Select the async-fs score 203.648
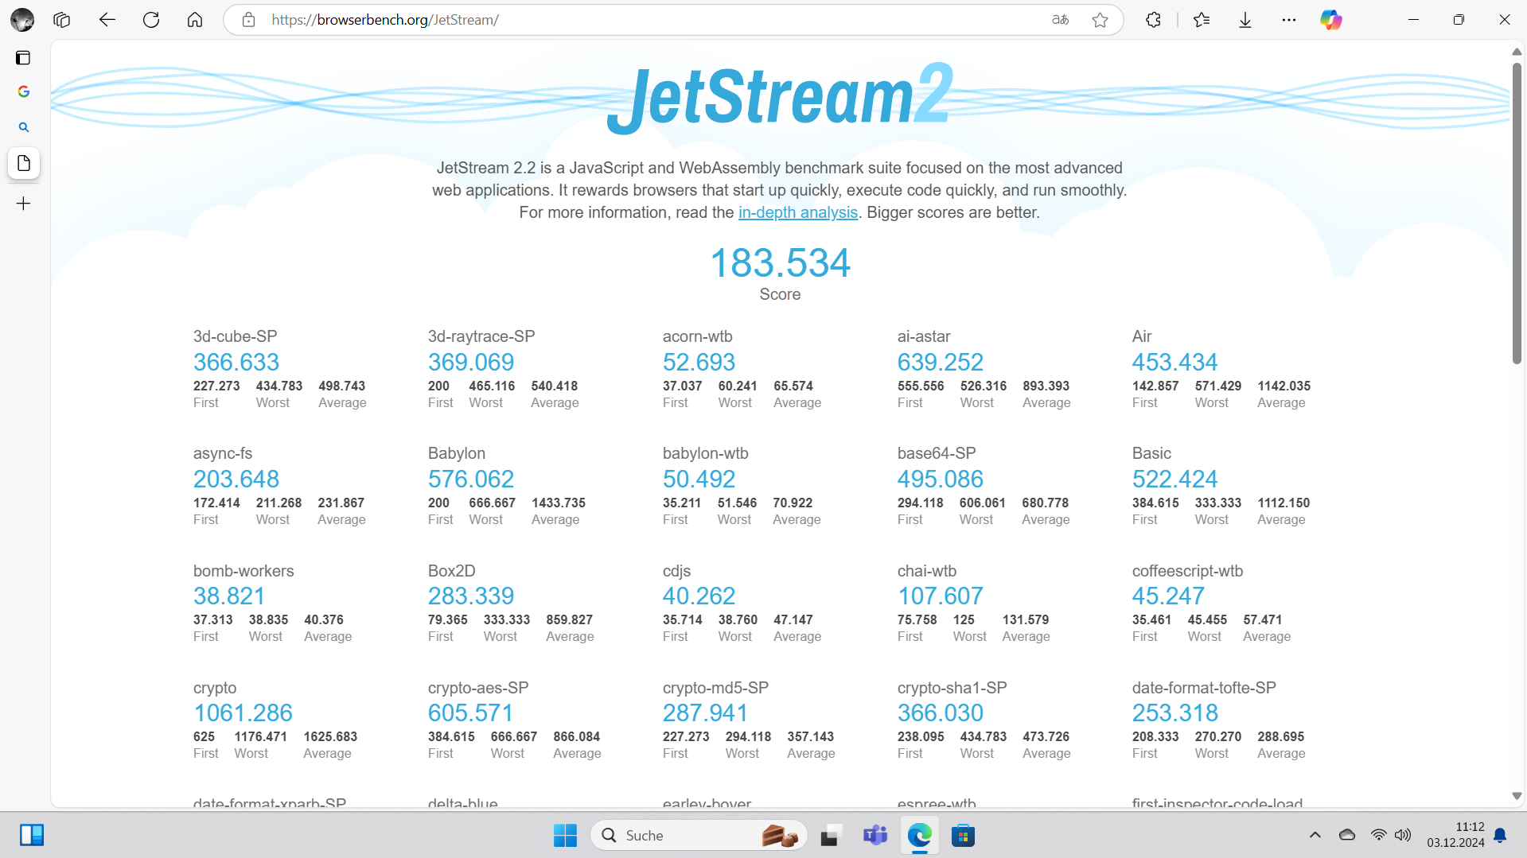Viewport: 1527px width, 858px height. [x=236, y=479]
